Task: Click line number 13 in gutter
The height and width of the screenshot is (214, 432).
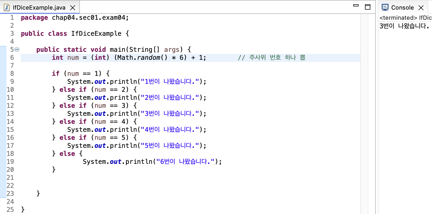Action: pos(10,114)
